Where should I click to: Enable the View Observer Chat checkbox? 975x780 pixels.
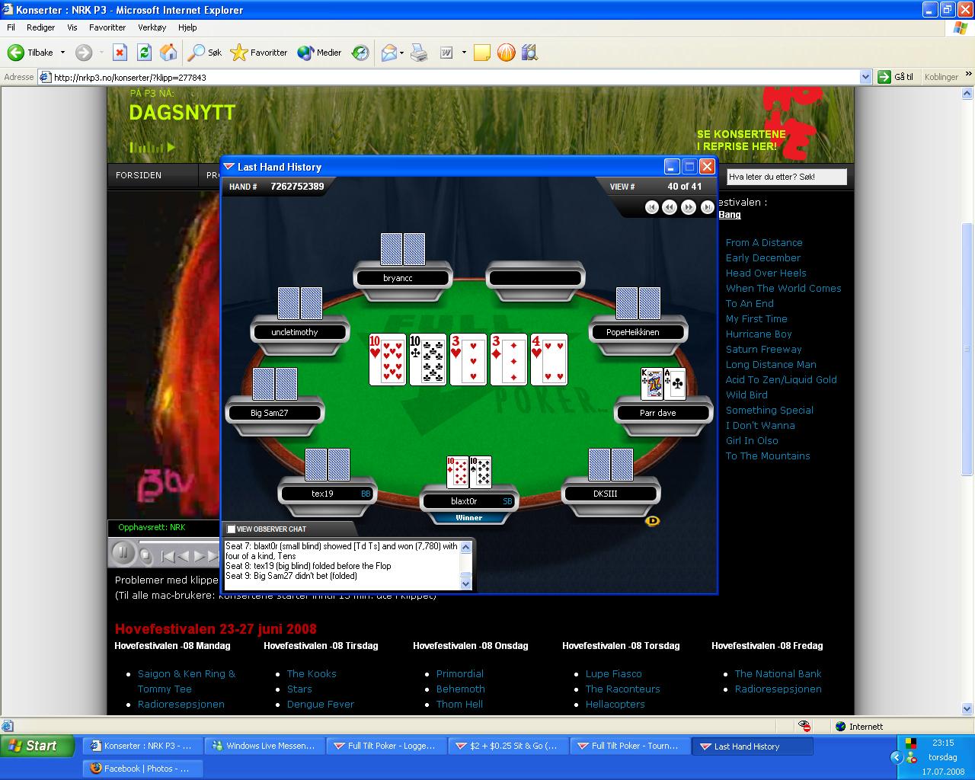click(231, 529)
